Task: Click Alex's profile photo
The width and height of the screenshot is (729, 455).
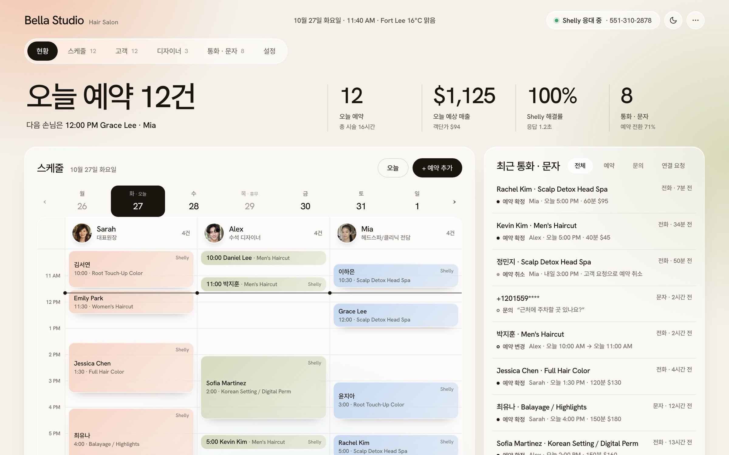Action: [214, 233]
